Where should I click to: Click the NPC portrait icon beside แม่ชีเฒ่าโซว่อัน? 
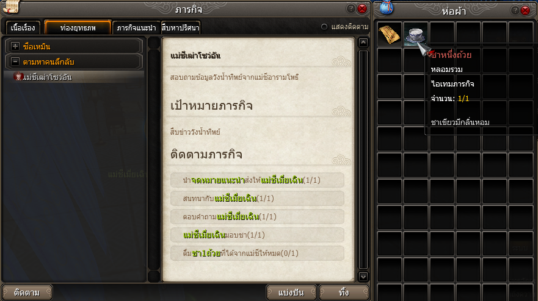pyautogui.click(x=18, y=76)
